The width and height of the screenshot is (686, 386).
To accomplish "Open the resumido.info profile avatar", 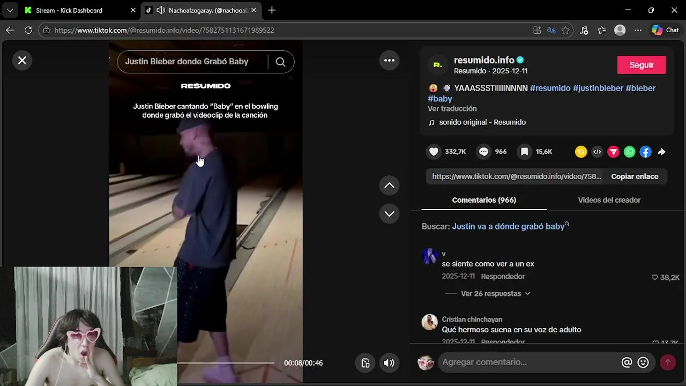I will click(438, 65).
